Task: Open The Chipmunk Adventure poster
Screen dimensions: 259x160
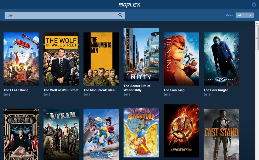Action: tap(141, 132)
